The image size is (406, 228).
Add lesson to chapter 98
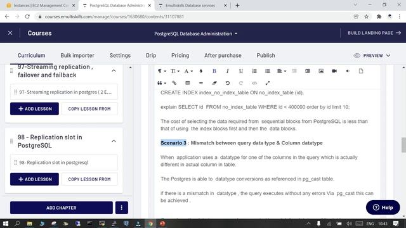(x=34, y=179)
